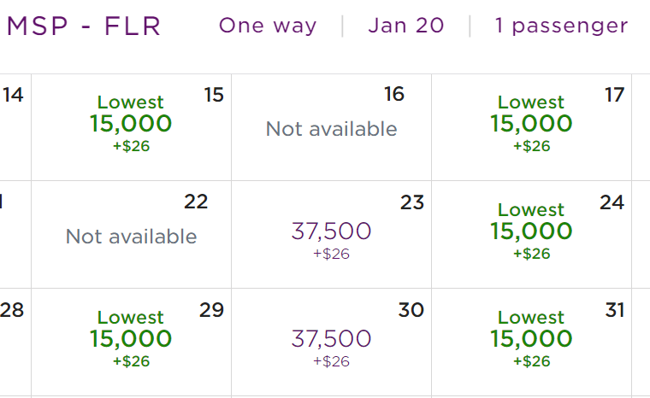Open the Jan 20 date selector
Screen dimensions: 650x398
[406, 26]
